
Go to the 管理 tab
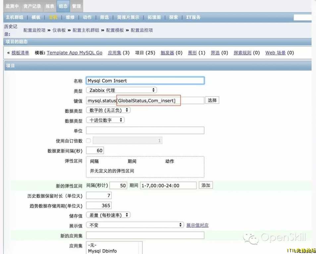tap(77, 6)
